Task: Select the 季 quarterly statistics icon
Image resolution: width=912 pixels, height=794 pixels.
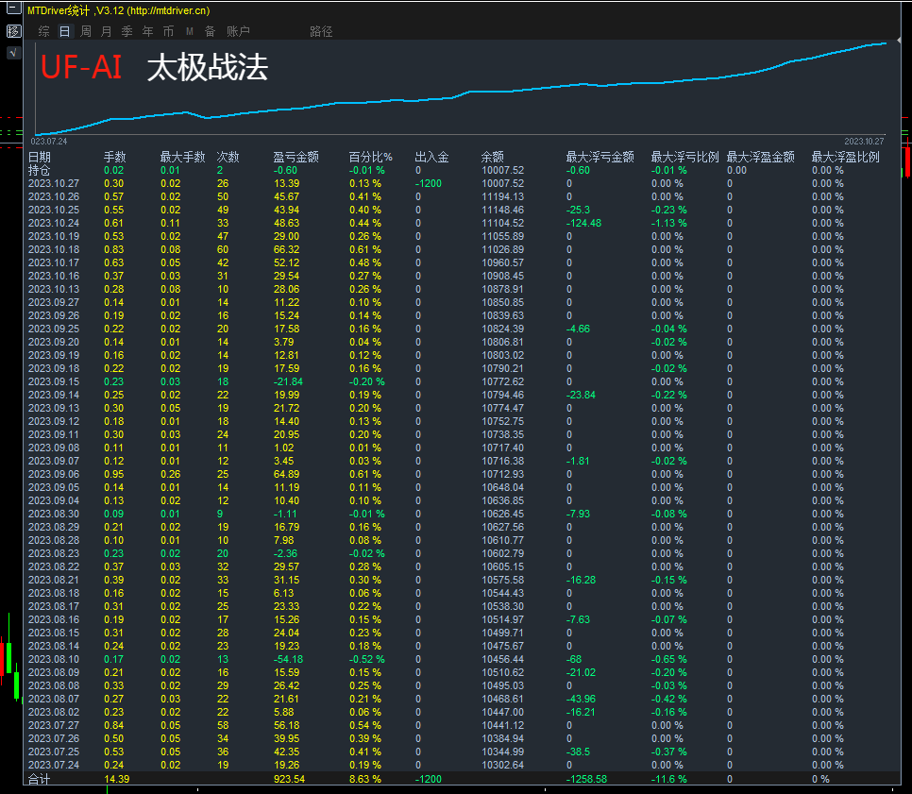Action: point(126,31)
